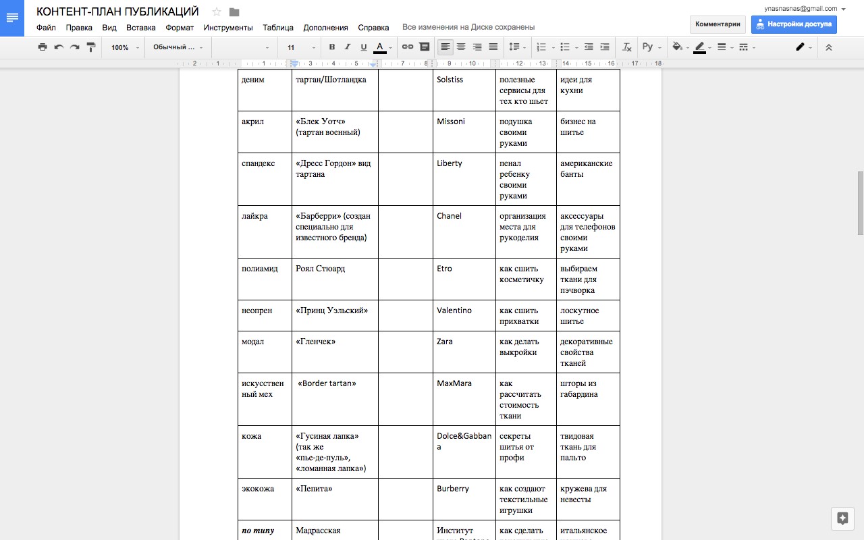The height and width of the screenshot is (540, 864).
Task: Click the vertical scrollbar thumb
Action: pyautogui.click(x=860, y=202)
